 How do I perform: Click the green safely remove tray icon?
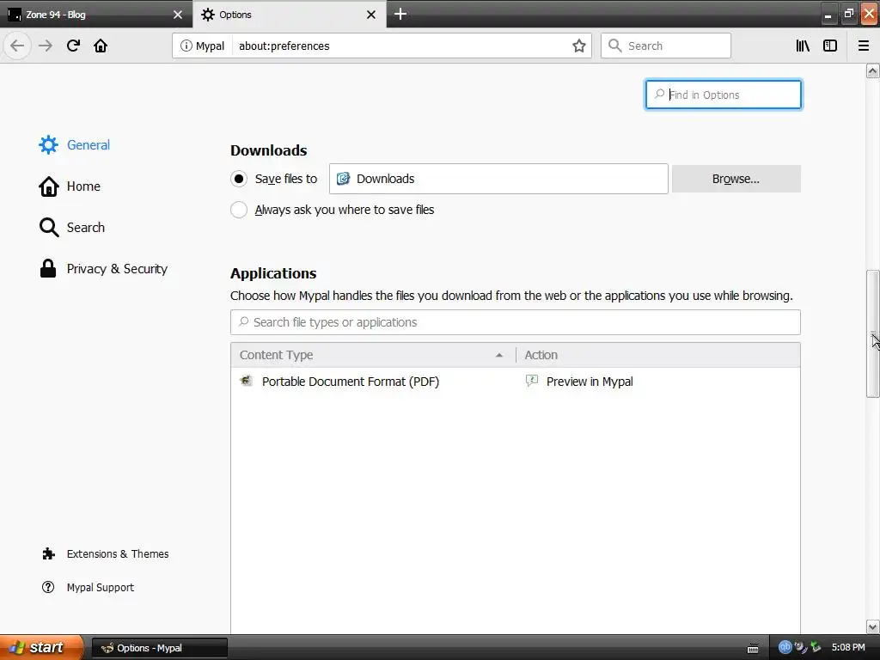(x=816, y=647)
